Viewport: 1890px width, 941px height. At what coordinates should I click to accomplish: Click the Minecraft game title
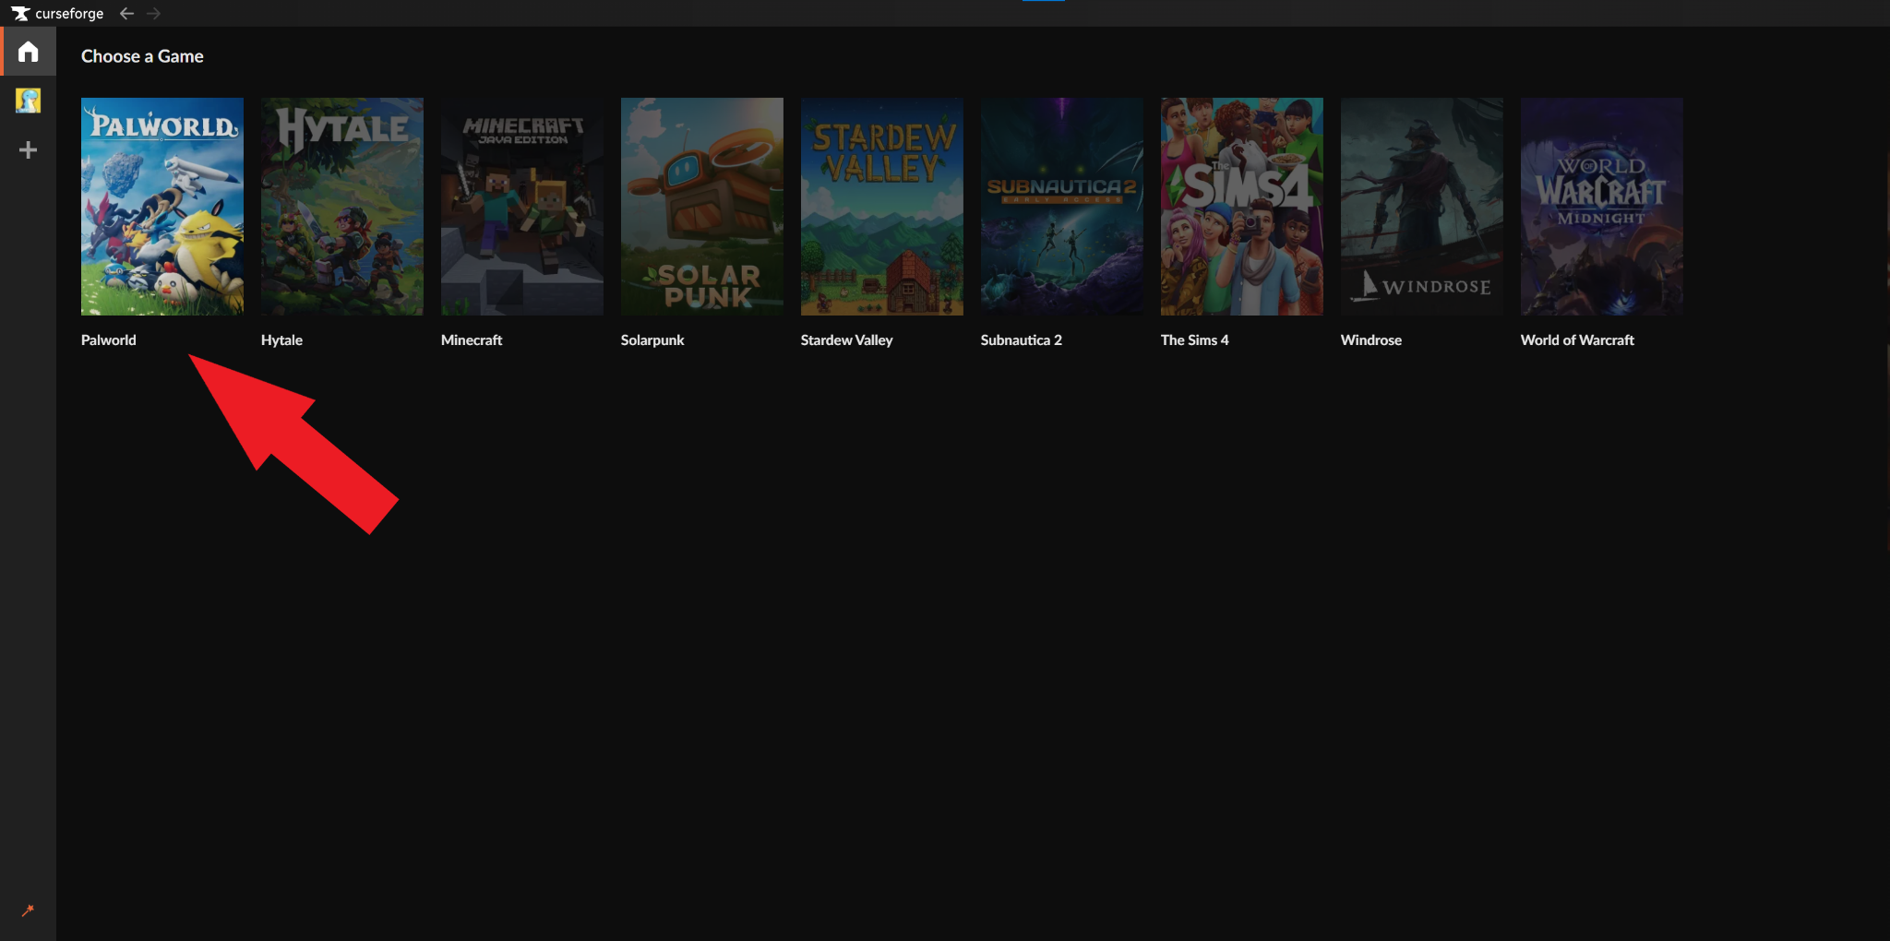[472, 340]
